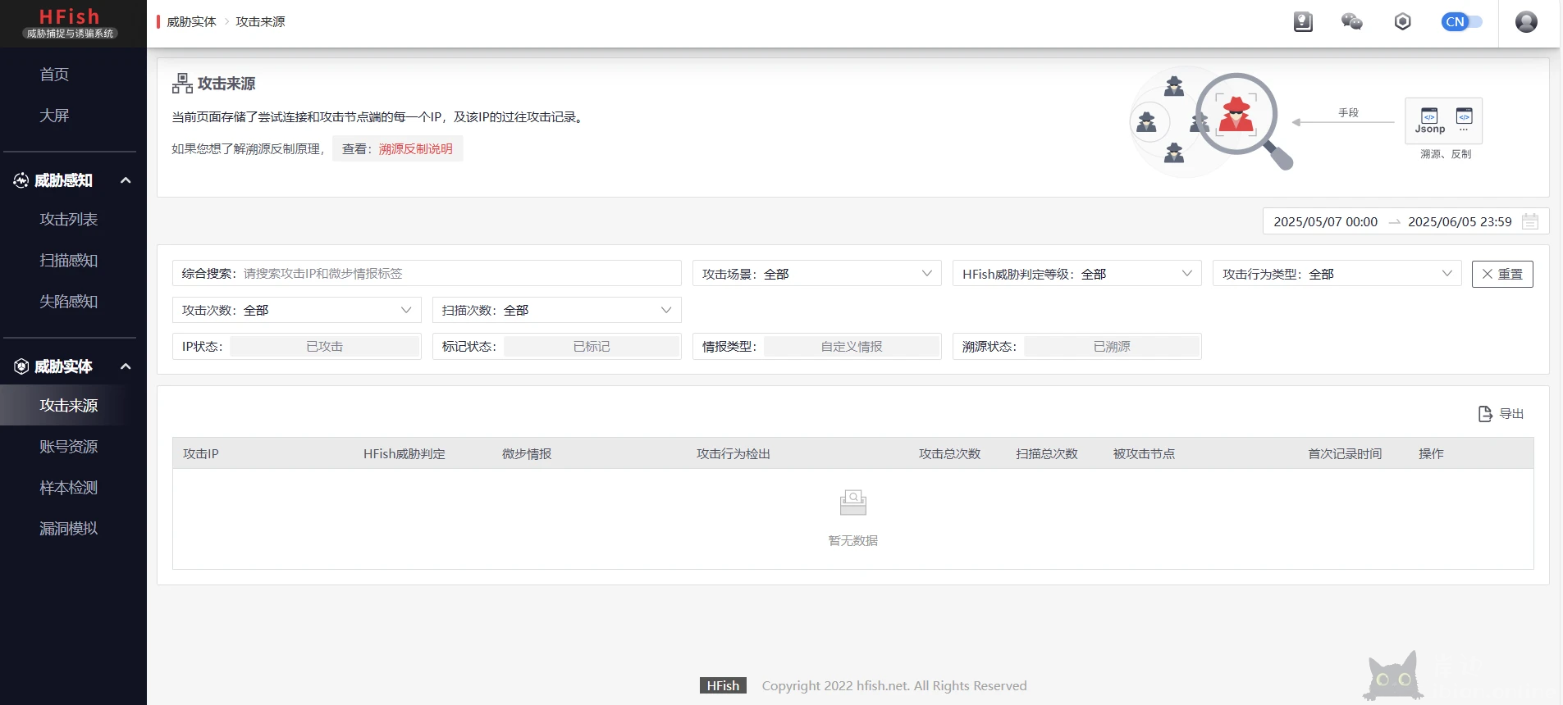Click the contacts book icon in header
The height and width of the screenshot is (705, 1563).
1303,22
